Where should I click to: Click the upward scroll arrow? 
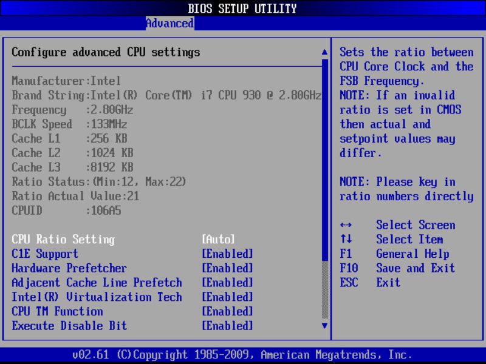(323, 52)
